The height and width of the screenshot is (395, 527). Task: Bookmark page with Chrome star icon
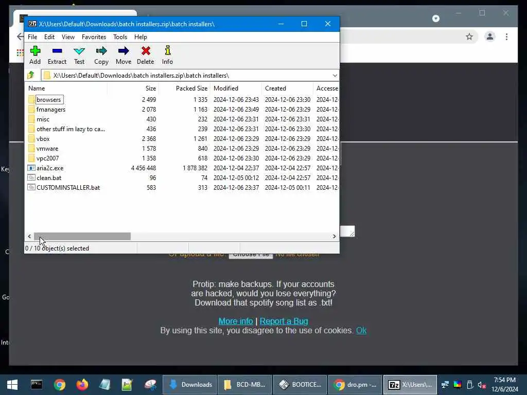point(469,37)
